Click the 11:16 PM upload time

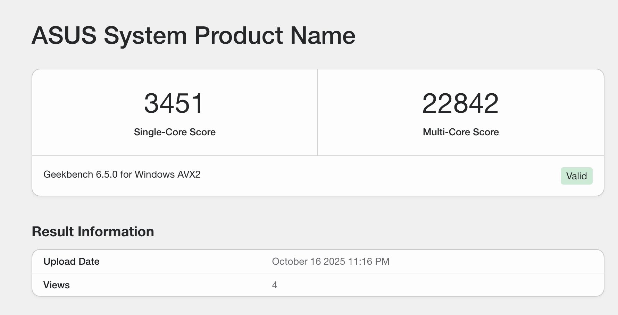(369, 262)
